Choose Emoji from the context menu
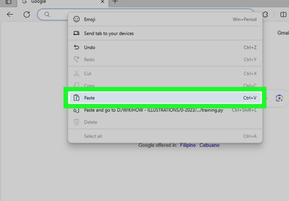 [x=165, y=19]
